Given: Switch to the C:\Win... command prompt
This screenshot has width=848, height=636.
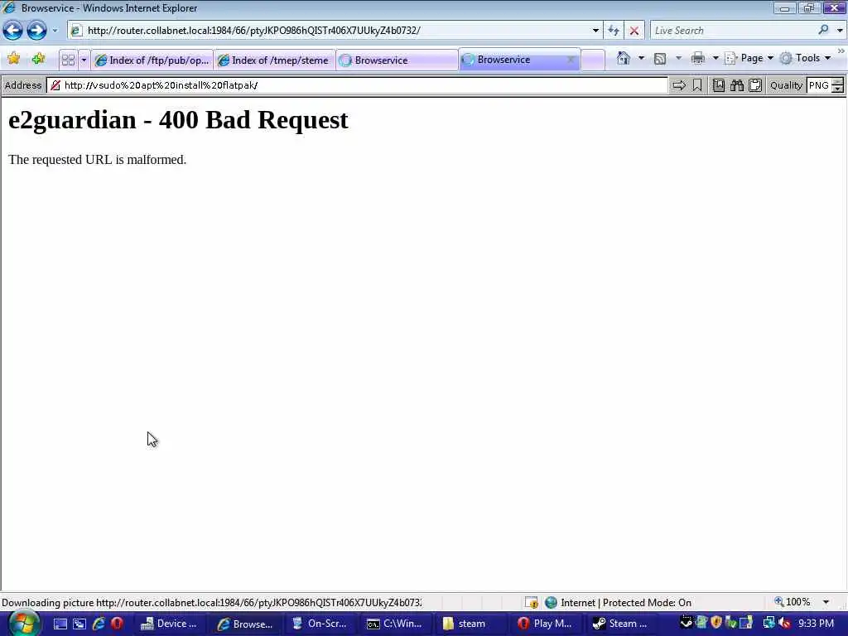Looking at the screenshot, I should pyautogui.click(x=395, y=624).
